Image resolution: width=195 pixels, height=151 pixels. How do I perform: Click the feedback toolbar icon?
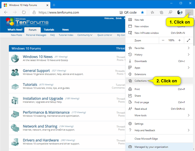170,12
